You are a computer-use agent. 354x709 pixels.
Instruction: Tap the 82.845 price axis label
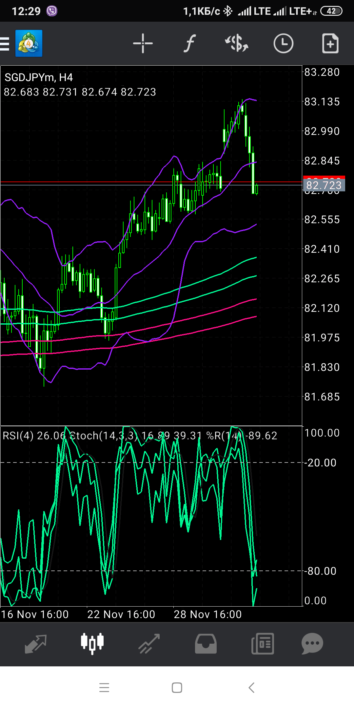(322, 161)
